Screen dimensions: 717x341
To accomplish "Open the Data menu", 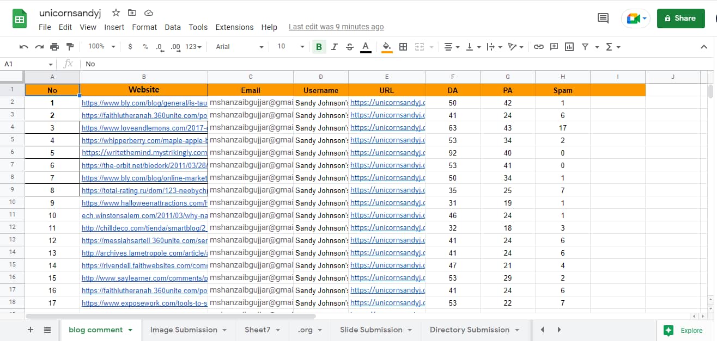I will coord(173,27).
